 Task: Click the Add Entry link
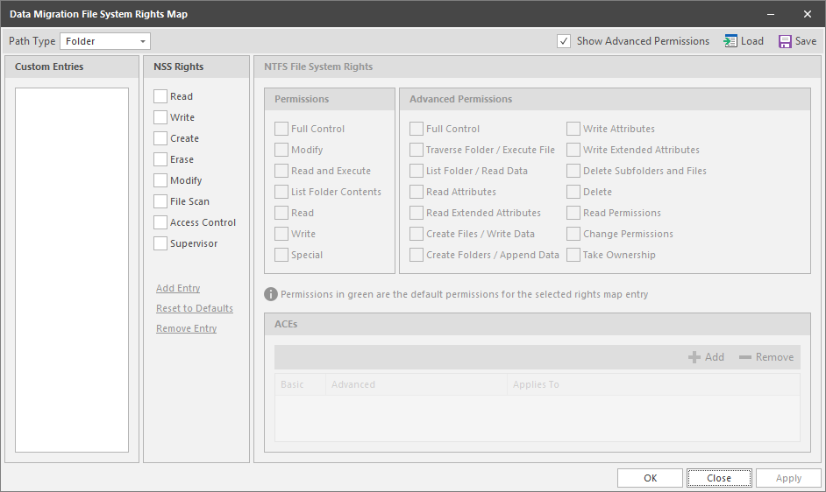coord(178,288)
